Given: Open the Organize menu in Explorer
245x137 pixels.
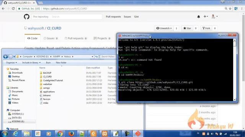Looking at the screenshot, I should pos(11,62).
